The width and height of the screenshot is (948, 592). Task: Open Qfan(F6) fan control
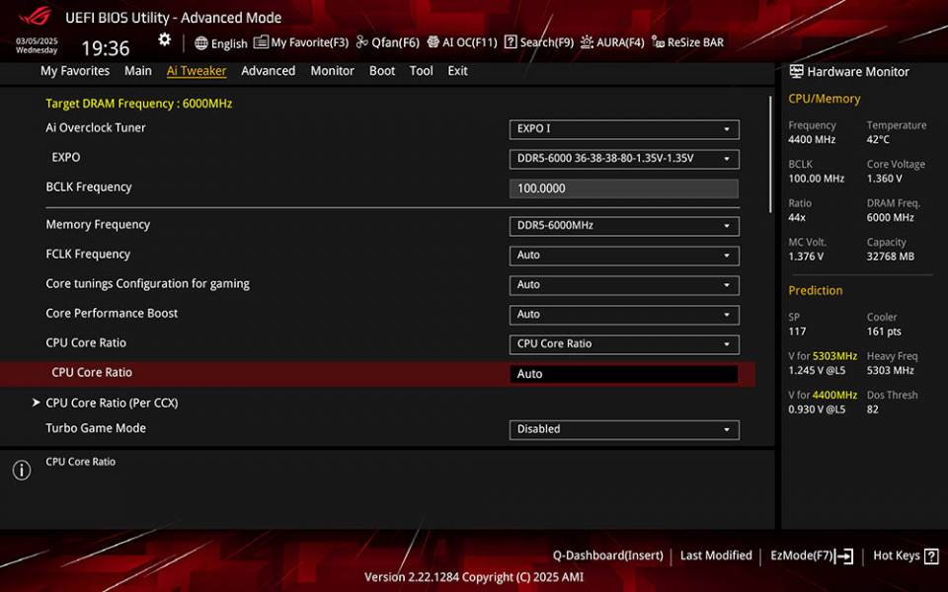click(x=387, y=42)
